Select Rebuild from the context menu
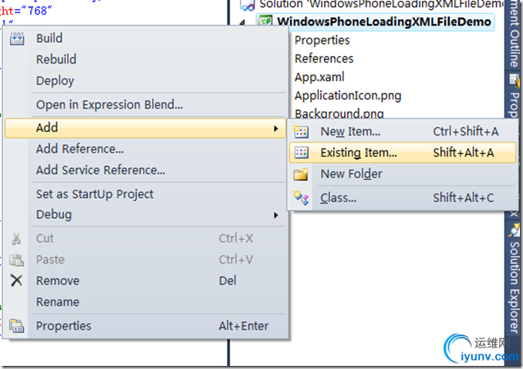Screen dimensions: 523x369 pos(56,59)
